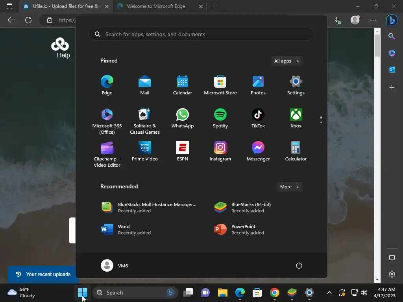Click Your recent uploads on Ufile page
The height and width of the screenshot is (302, 403).
coord(43,274)
